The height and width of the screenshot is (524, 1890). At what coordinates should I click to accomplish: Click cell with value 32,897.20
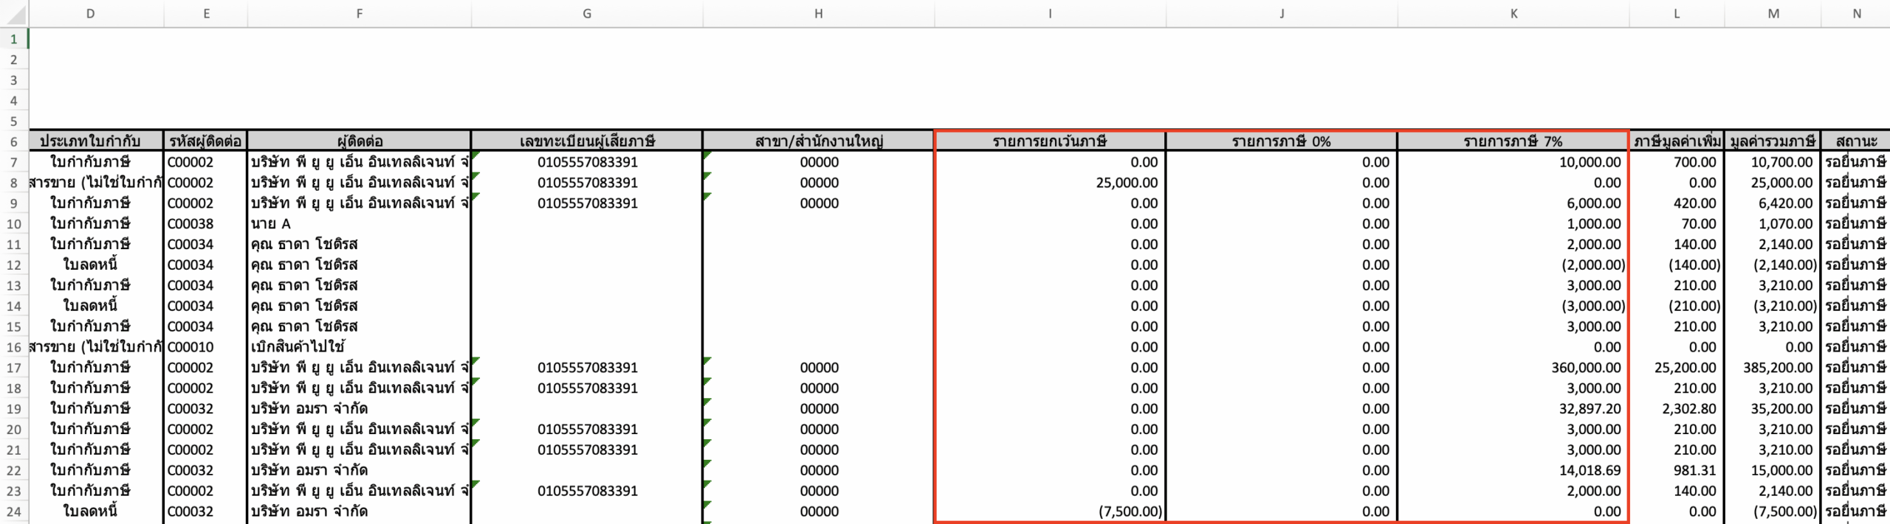pos(1513,409)
